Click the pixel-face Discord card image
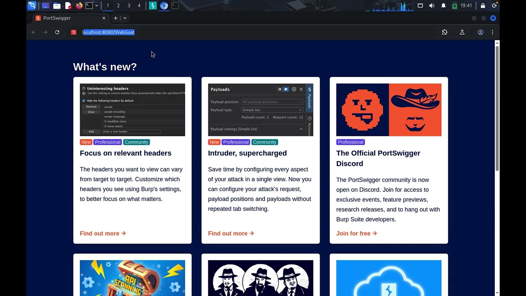Viewport: 526px width, 296px height. [x=389, y=110]
